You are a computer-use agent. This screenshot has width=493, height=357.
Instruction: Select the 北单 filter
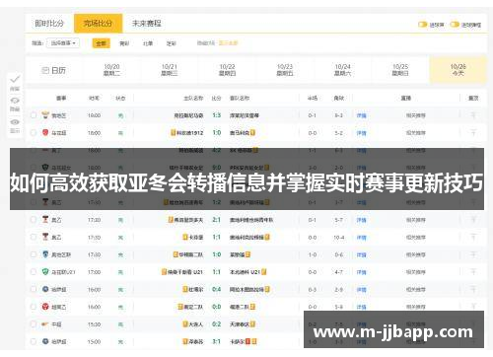pyautogui.click(x=148, y=43)
